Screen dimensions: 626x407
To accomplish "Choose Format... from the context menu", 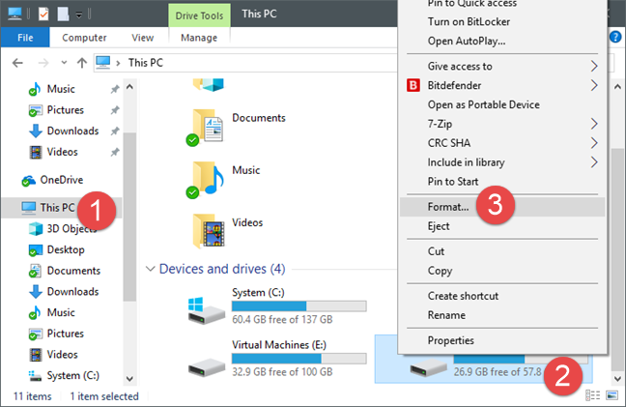I will 449,207.
